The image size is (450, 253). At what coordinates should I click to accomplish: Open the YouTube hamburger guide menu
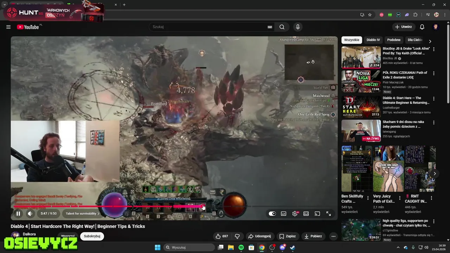click(x=8, y=27)
